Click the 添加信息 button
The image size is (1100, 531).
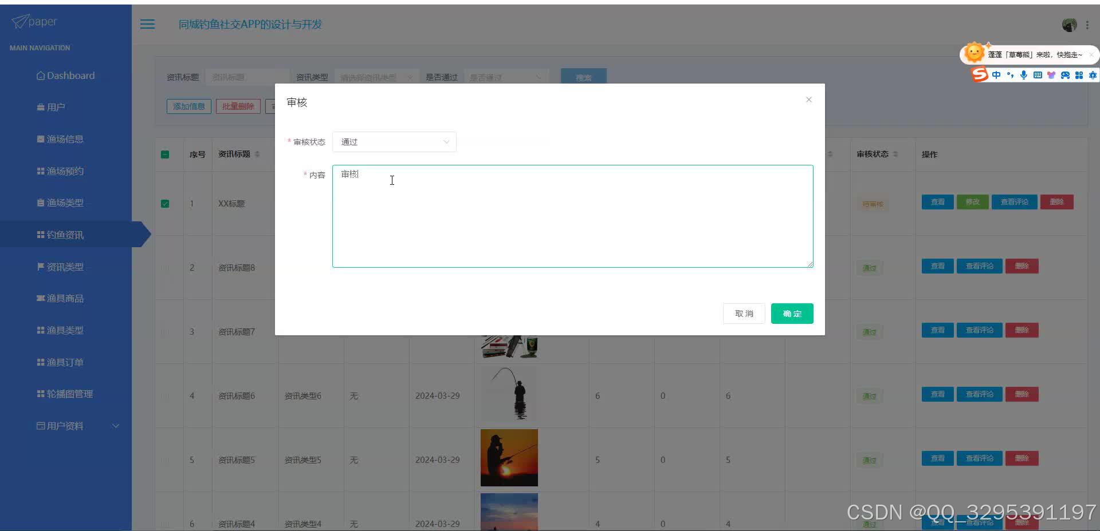189,106
